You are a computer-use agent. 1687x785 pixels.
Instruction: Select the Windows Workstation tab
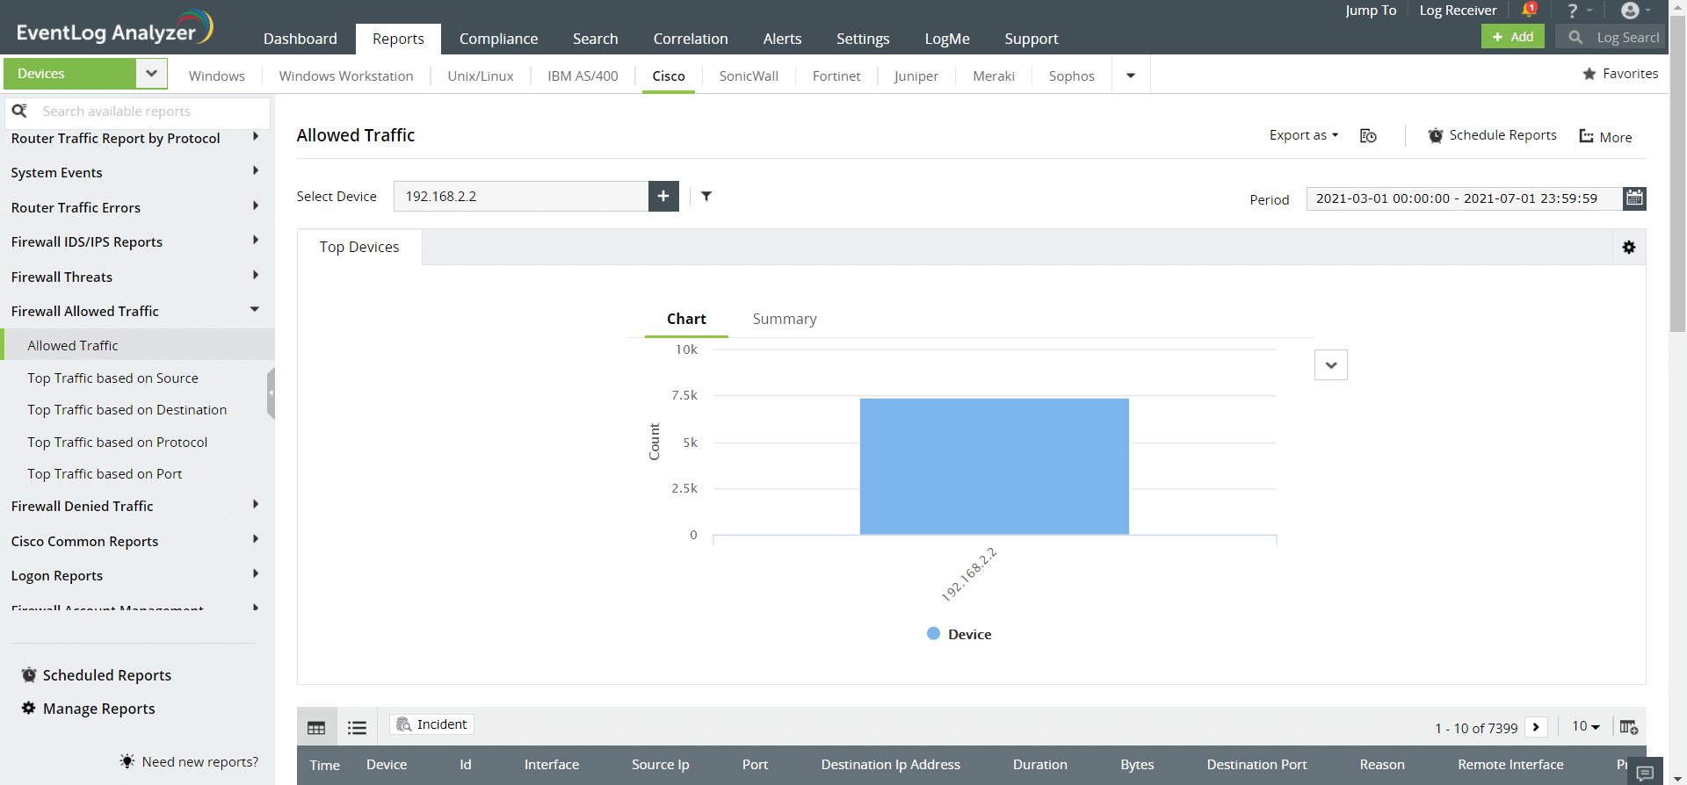pos(346,76)
